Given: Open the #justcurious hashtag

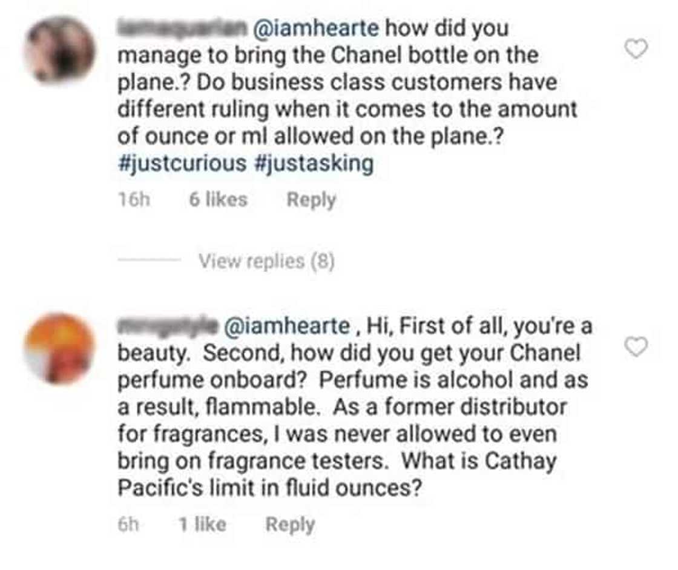Looking at the screenshot, I should click(182, 164).
